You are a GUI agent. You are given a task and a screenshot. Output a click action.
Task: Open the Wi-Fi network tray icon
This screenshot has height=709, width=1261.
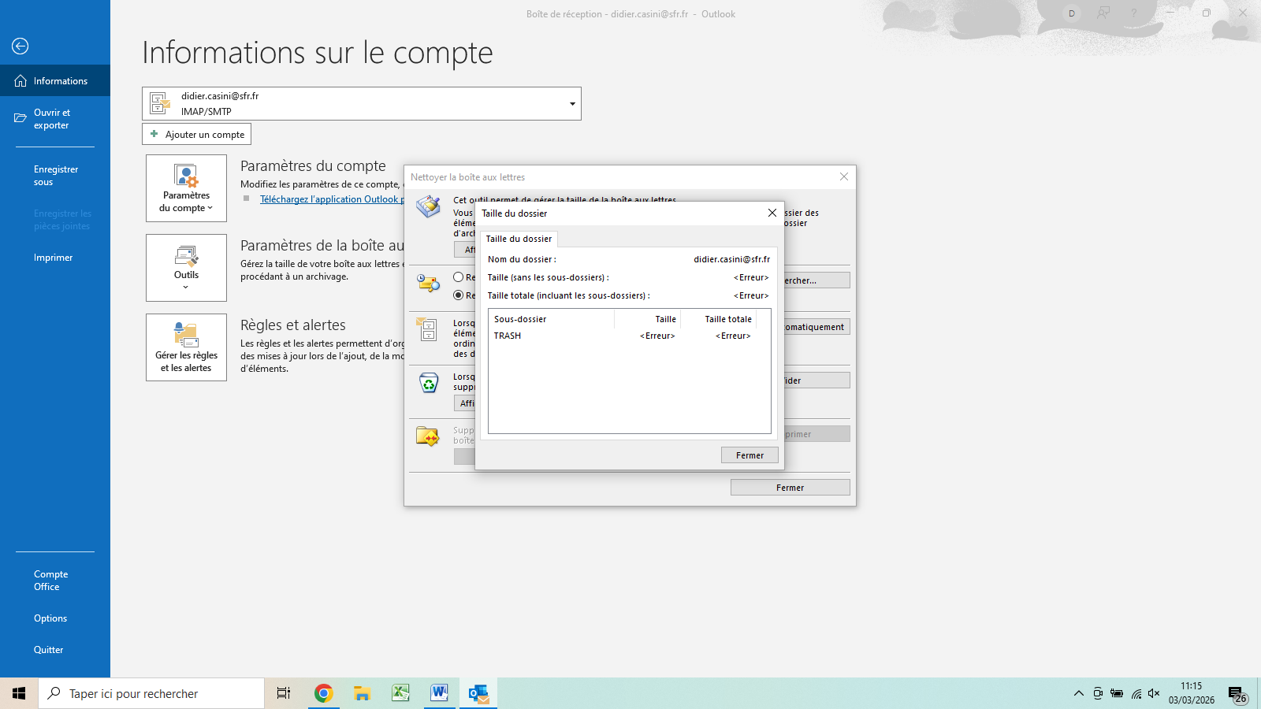point(1136,693)
